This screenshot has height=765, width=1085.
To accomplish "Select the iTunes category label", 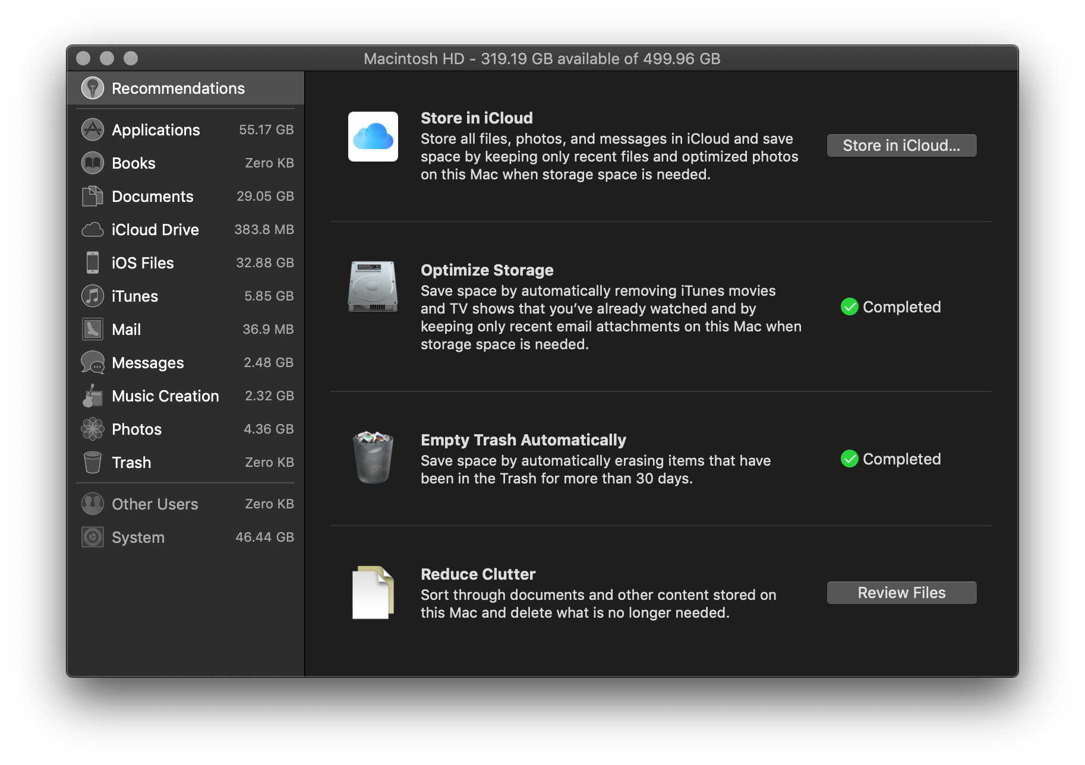I will pyautogui.click(x=135, y=296).
